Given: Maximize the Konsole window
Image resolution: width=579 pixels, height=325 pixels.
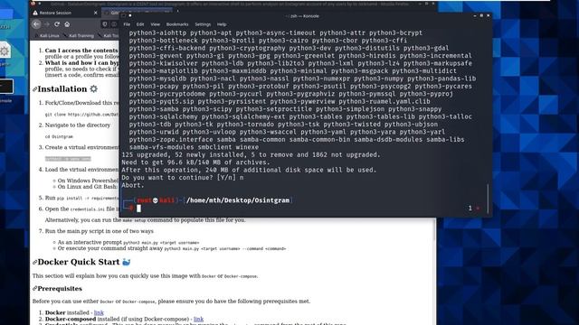Looking at the screenshot, I should (481, 16).
